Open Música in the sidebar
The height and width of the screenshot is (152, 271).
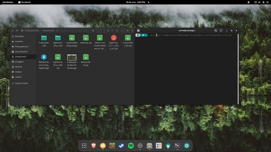point(23,67)
